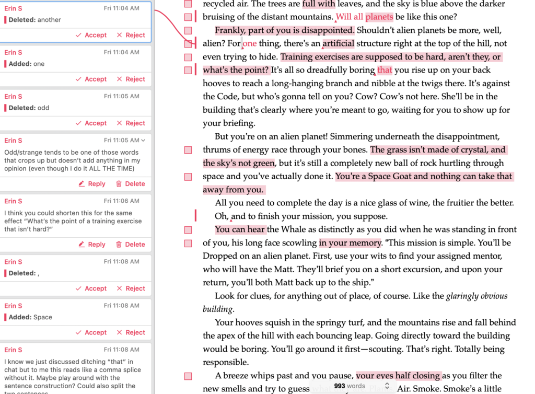The image size is (535, 394).
Task: Click comment marker beside "You're a Space Goat"
Action: pos(188,177)
